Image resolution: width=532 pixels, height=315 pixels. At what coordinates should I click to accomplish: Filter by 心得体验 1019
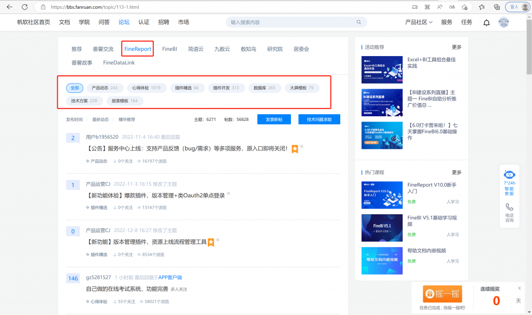[x=147, y=88]
